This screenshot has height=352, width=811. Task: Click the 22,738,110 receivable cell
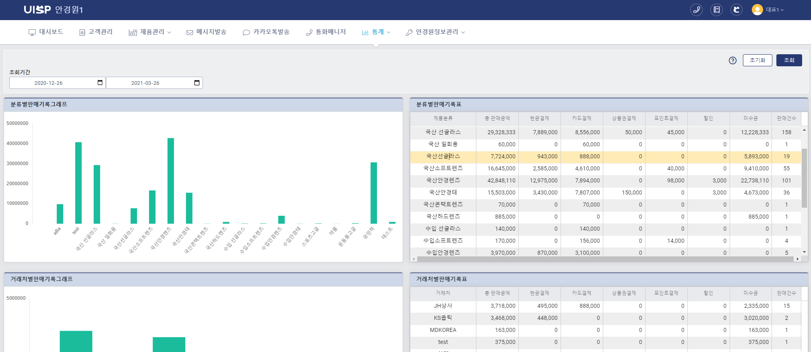click(x=751, y=180)
